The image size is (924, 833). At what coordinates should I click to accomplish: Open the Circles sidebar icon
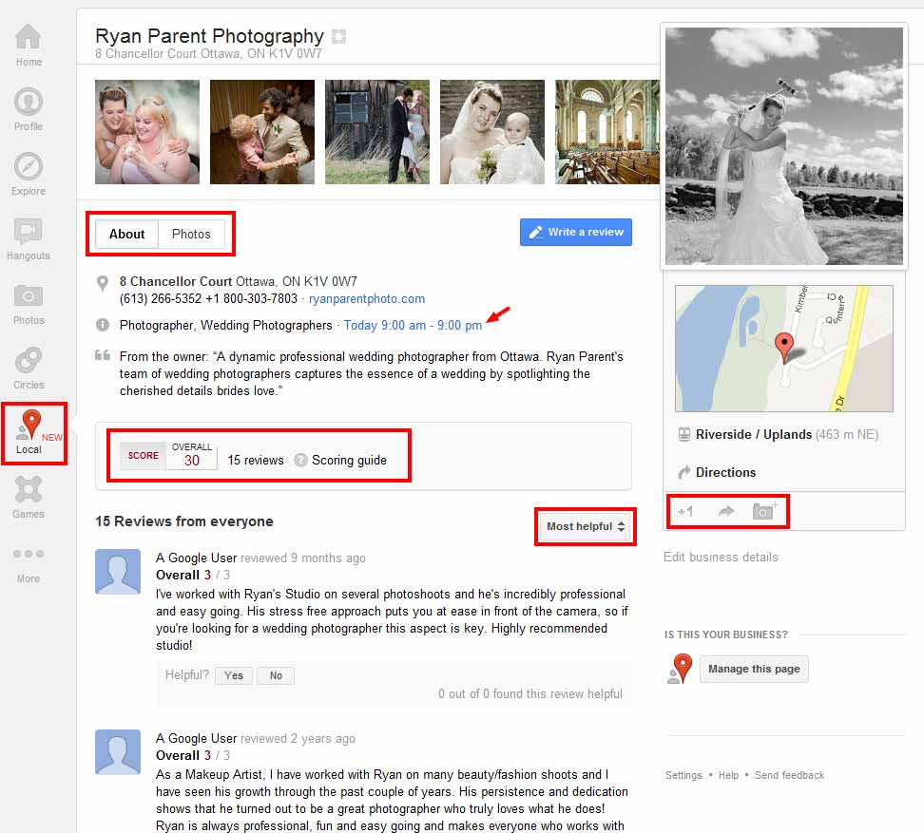click(29, 360)
